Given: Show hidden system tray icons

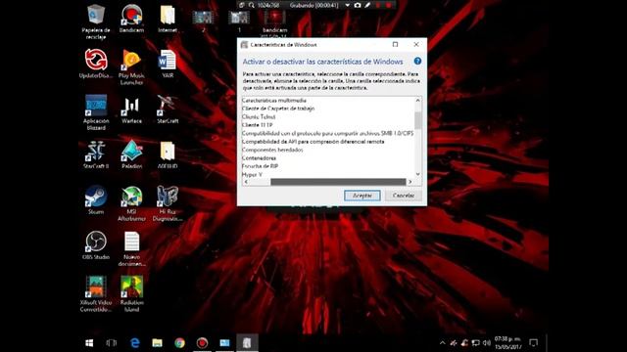Looking at the screenshot, I should pyautogui.click(x=442, y=343).
